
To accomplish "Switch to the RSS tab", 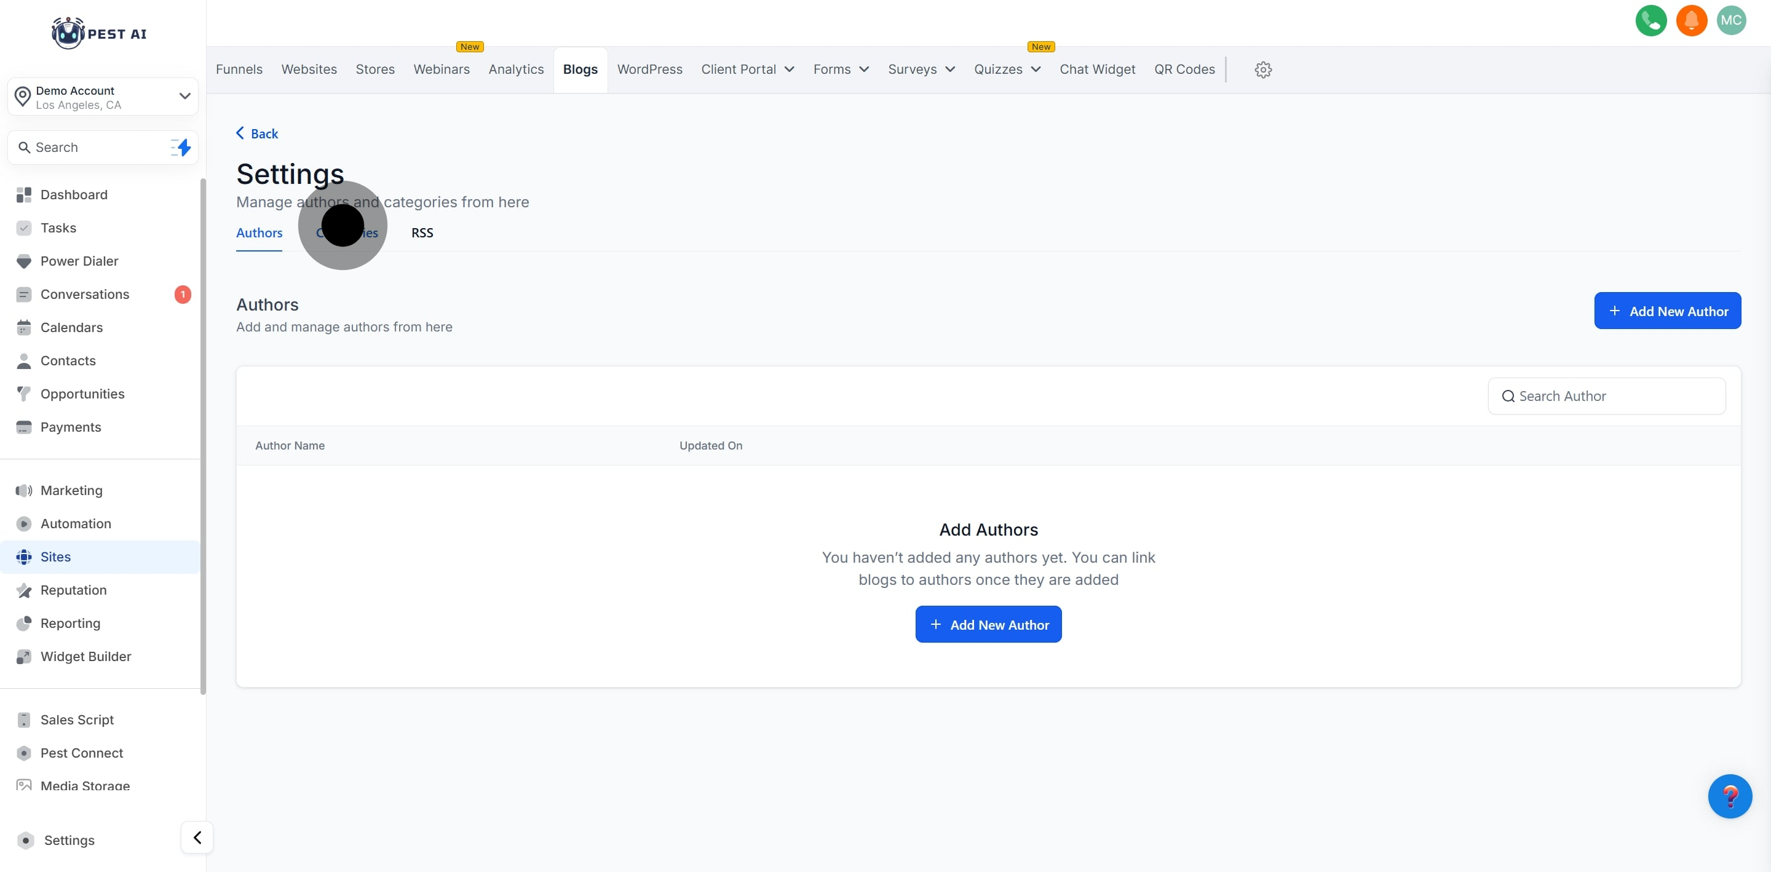I will [422, 233].
